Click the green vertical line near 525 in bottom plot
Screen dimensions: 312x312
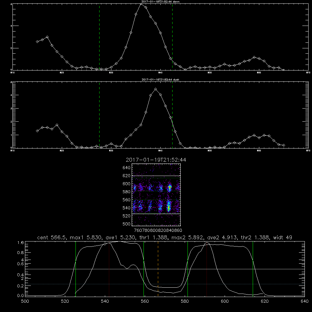pos(76,269)
